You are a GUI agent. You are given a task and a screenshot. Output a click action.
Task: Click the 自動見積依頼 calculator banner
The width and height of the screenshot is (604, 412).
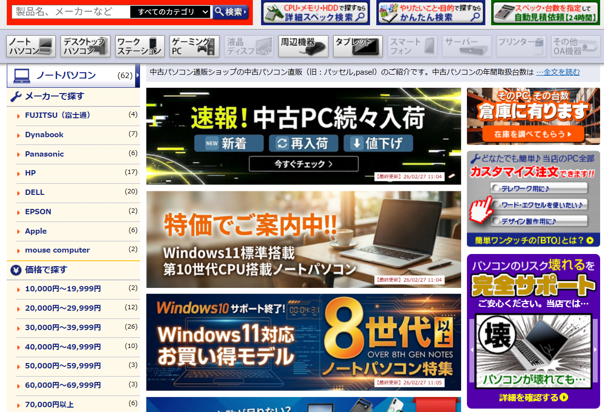pyautogui.click(x=545, y=13)
